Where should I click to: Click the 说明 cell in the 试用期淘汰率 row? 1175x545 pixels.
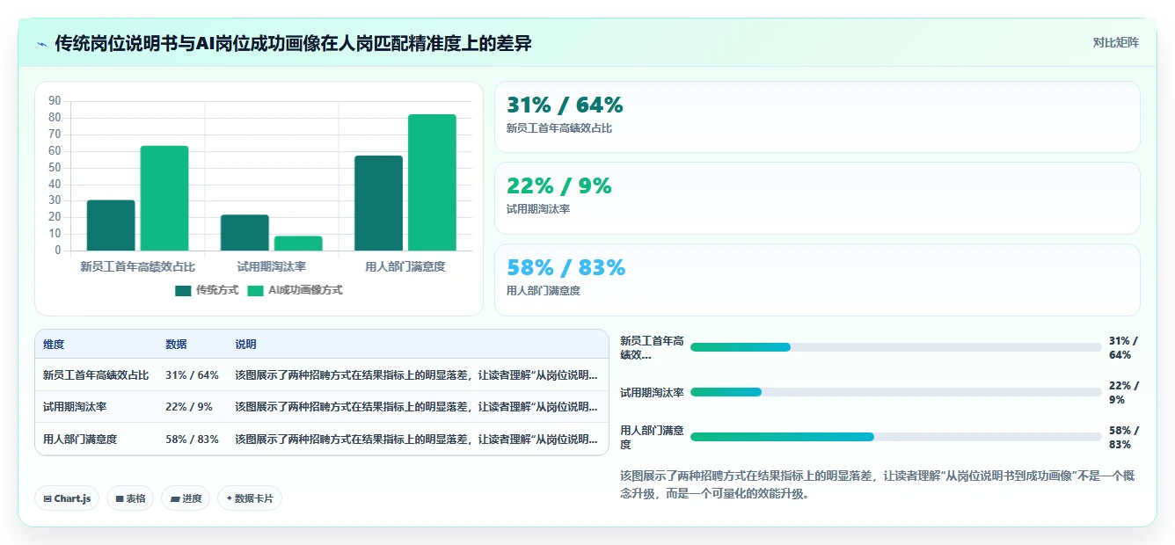click(416, 407)
